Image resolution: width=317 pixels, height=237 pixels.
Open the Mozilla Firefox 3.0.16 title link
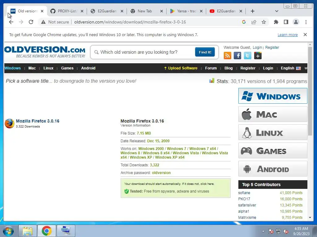[x=37, y=121]
